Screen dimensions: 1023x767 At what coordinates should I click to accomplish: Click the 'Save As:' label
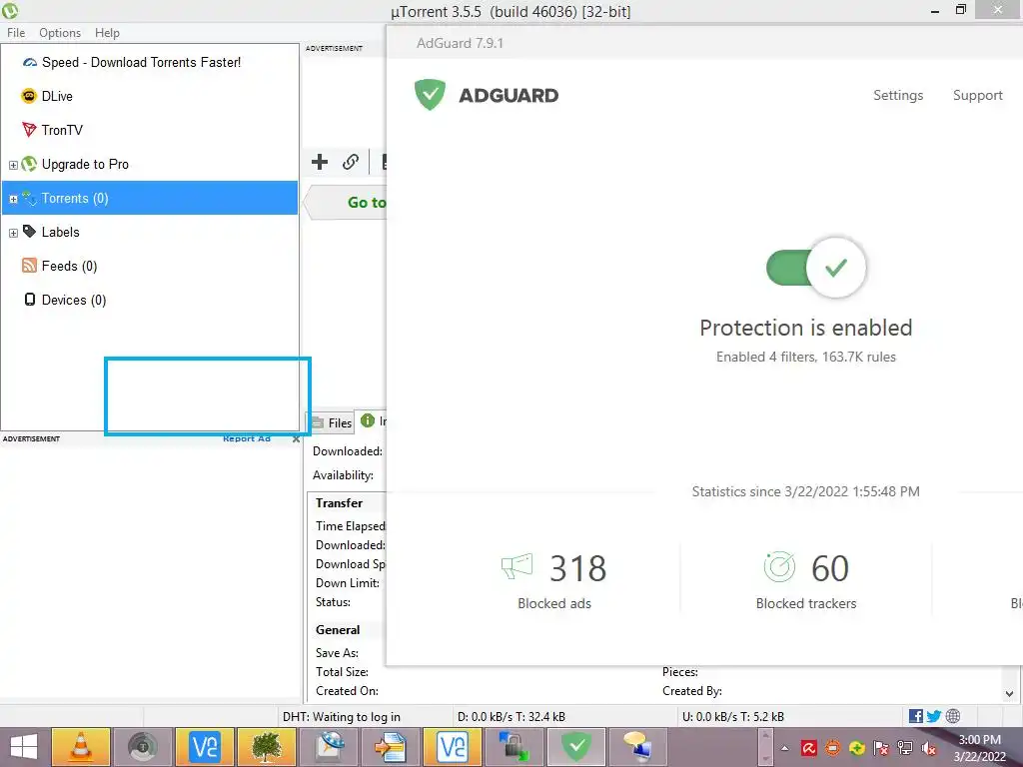click(338, 653)
